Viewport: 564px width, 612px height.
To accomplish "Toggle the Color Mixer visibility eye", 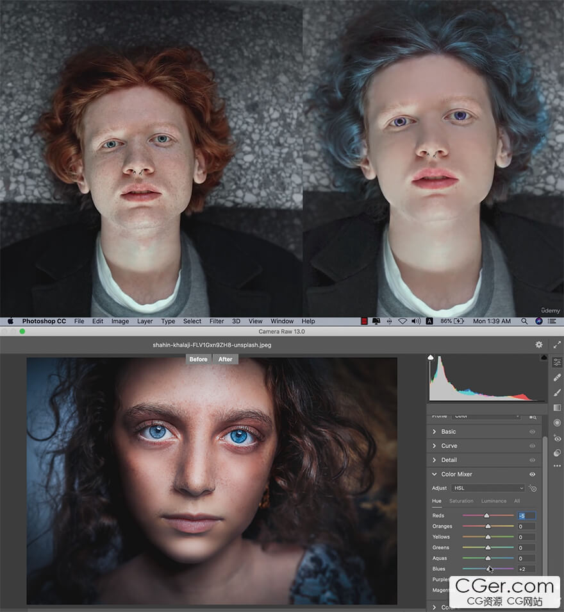I will (533, 474).
